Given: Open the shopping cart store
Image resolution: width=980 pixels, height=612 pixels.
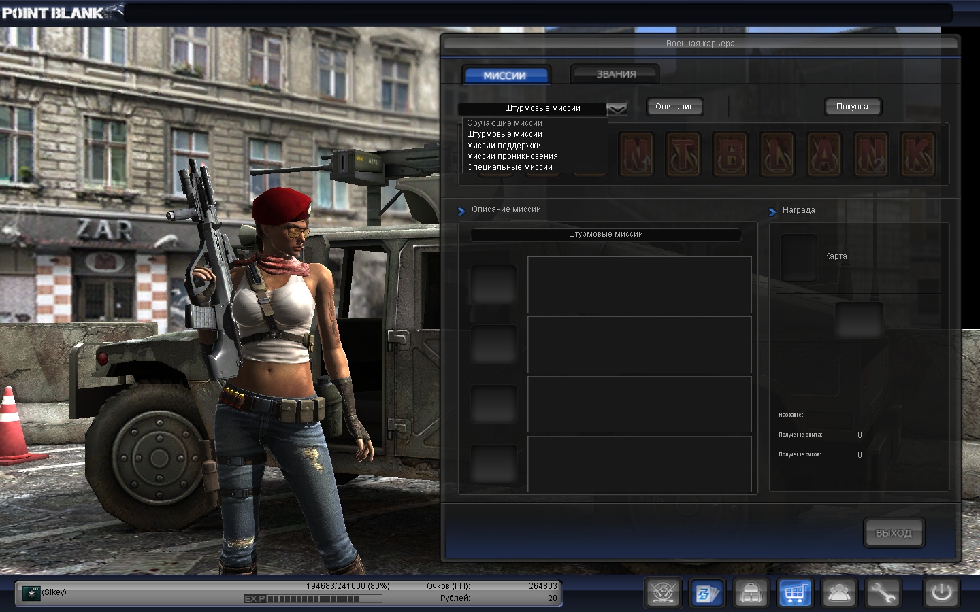Looking at the screenshot, I should click(795, 593).
